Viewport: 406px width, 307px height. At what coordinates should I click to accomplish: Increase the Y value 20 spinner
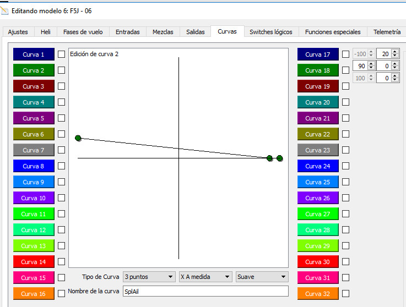[x=395, y=52]
